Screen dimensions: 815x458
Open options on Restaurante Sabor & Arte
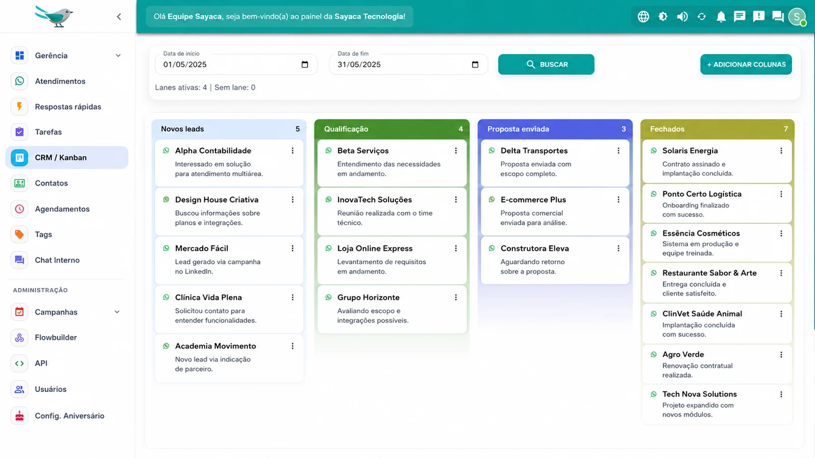click(x=781, y=273)
